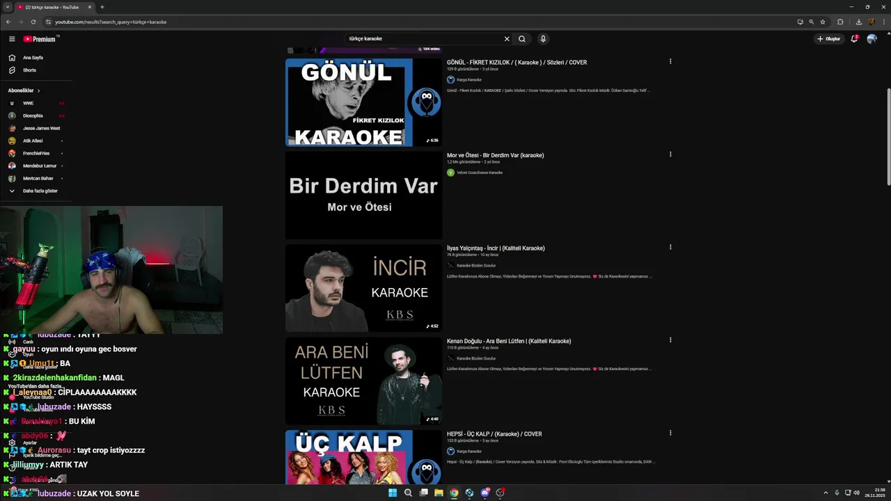Open Discord from the taskbar

point(484,493)
